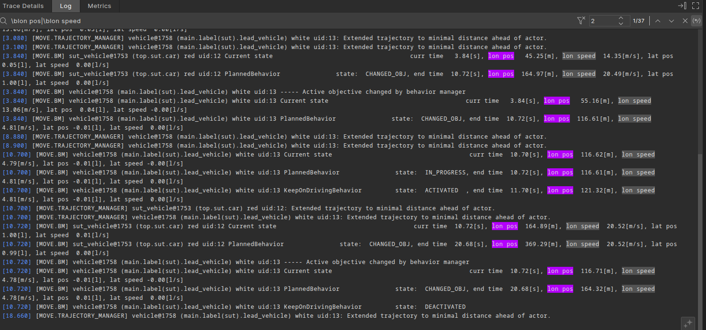Image resolution: width=706 pixels, height=330 pixels.
Task: Click the [8.880] timestamp link
Action: [x=16, y=137]
